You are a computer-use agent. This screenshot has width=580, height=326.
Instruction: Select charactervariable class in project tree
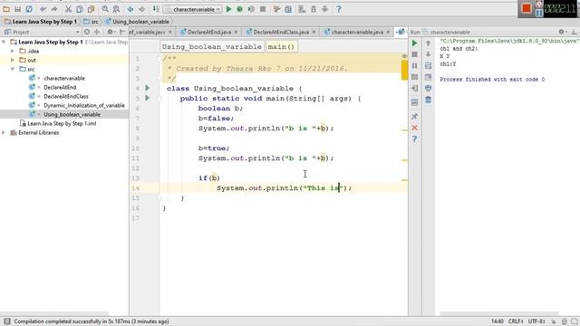pos(64,78)
